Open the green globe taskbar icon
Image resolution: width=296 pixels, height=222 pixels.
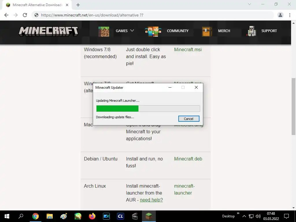78,216
